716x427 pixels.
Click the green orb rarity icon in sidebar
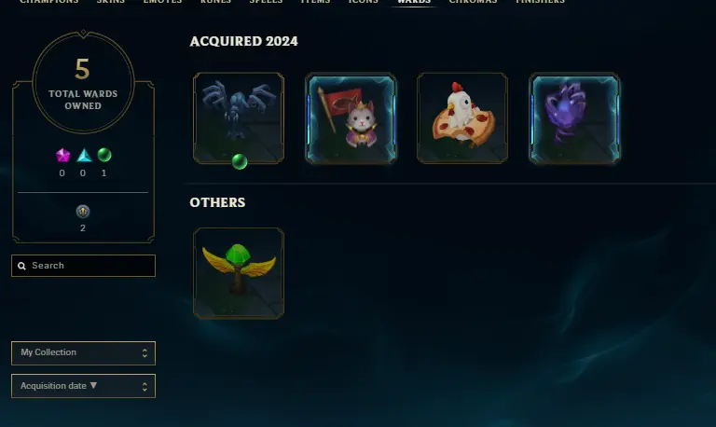pyautogui.click(x=104, y=155)
